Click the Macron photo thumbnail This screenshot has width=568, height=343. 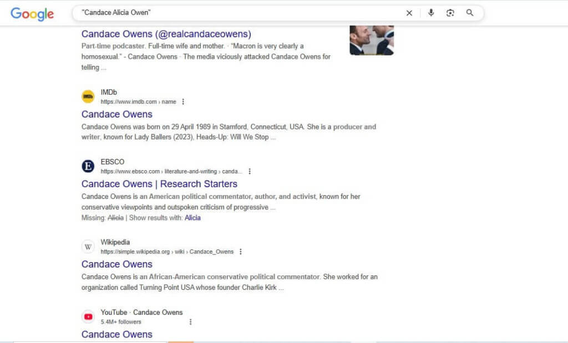pyautogui.click(x=371, y=40)
